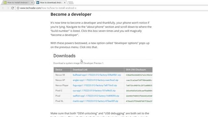Image resolution: width=208 pixels, height=117 pixels.
Task: Open a new tab button
Action: click(71, 3)
